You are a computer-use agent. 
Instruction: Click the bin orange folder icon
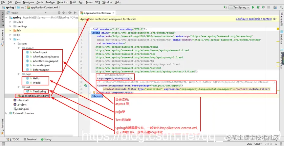15,31
